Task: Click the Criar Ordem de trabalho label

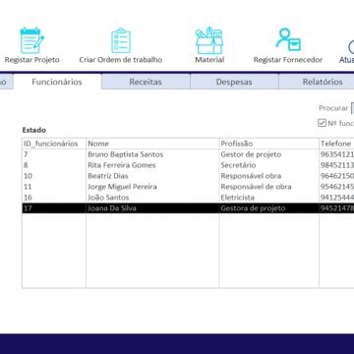Action: [x=121, y=60]
